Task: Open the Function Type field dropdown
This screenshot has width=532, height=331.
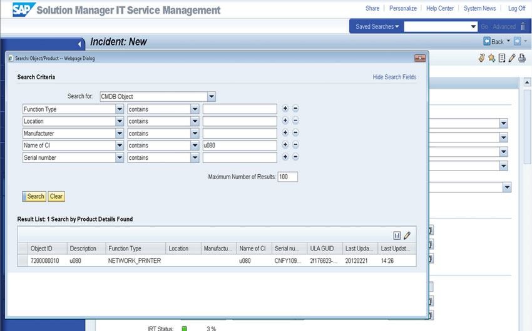Action: tap(120, 109)
